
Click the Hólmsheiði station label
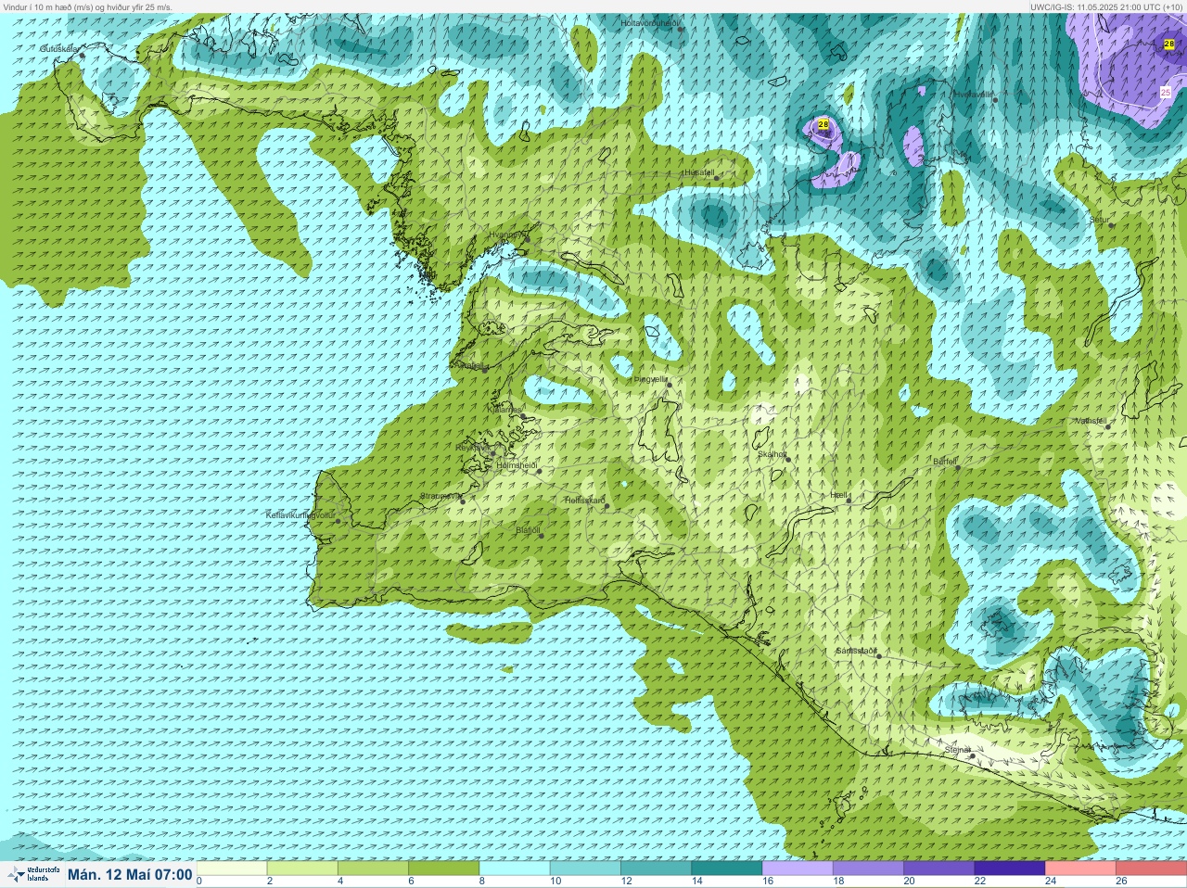(517, 464)
